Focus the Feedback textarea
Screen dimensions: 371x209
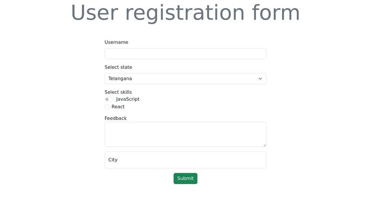[185, 134]
